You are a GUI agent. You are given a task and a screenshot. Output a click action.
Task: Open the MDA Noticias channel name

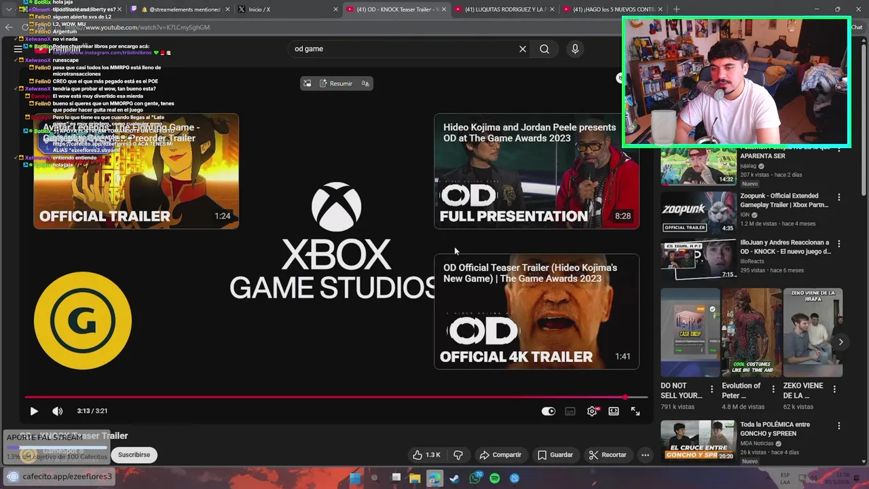coord(757,443)
